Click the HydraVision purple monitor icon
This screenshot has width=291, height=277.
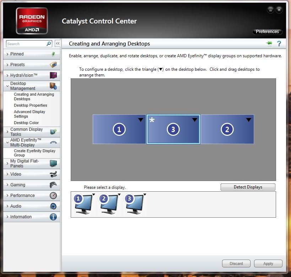(x=53, y=75)
